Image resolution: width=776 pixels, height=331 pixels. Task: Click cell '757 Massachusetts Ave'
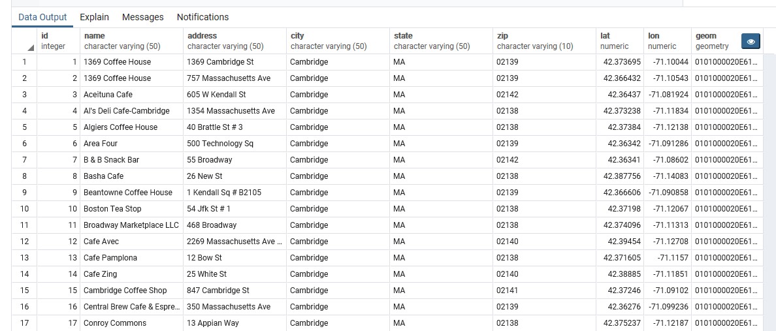click(234, 78)
